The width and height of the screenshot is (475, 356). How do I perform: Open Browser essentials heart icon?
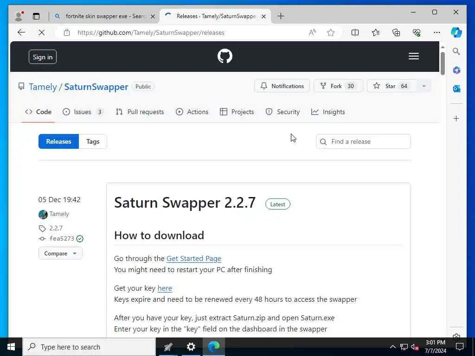[x=417, y=32]
